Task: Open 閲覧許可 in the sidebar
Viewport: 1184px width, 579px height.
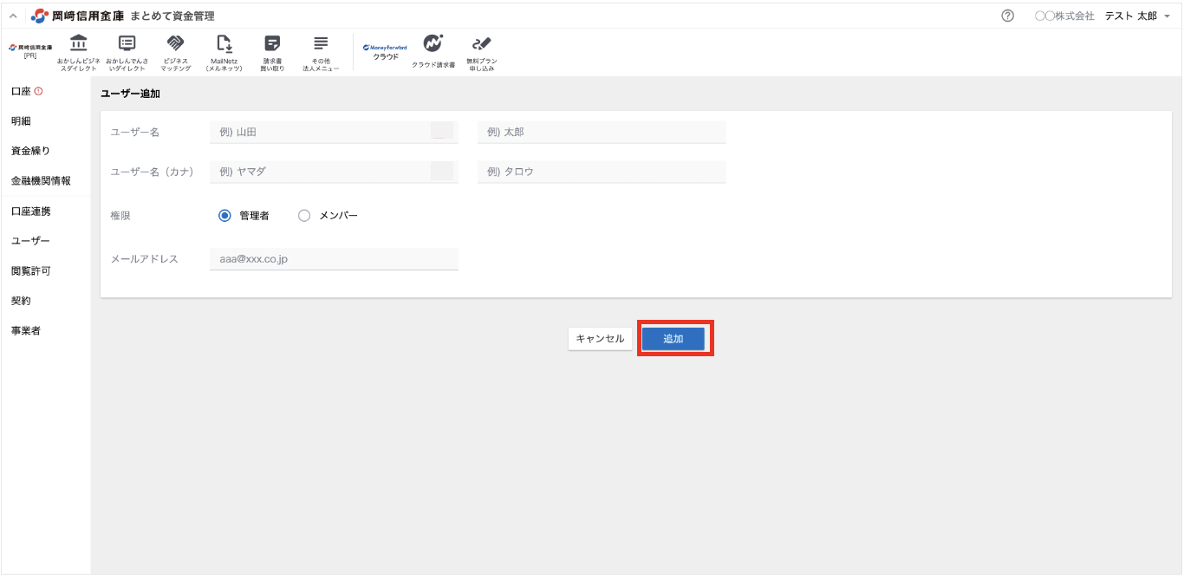Action: coord(30,270)
